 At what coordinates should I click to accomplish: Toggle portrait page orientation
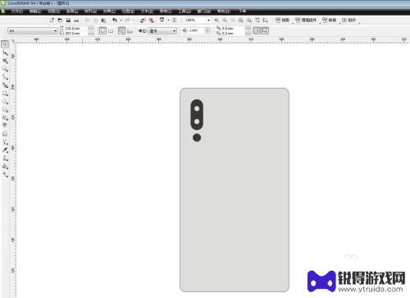[102, 30]
